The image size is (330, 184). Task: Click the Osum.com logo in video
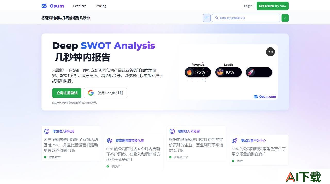coord(265,97)
